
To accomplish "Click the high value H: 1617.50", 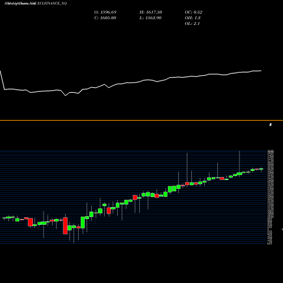I will (151, 12).
